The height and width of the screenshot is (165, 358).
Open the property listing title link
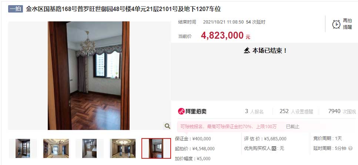(123, 9)
